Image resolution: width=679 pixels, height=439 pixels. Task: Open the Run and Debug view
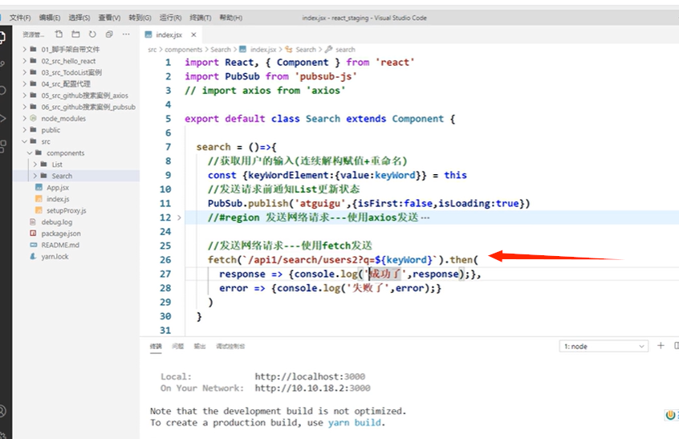click(2, 118)
